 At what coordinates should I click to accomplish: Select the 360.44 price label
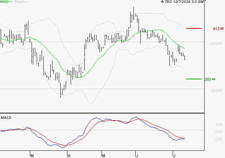[210, 79]
